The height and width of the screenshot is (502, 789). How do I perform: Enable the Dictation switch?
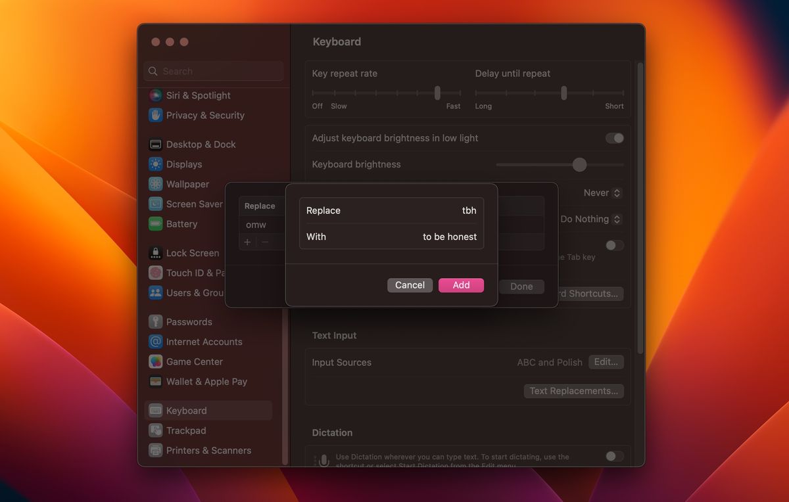click(614, 456)
